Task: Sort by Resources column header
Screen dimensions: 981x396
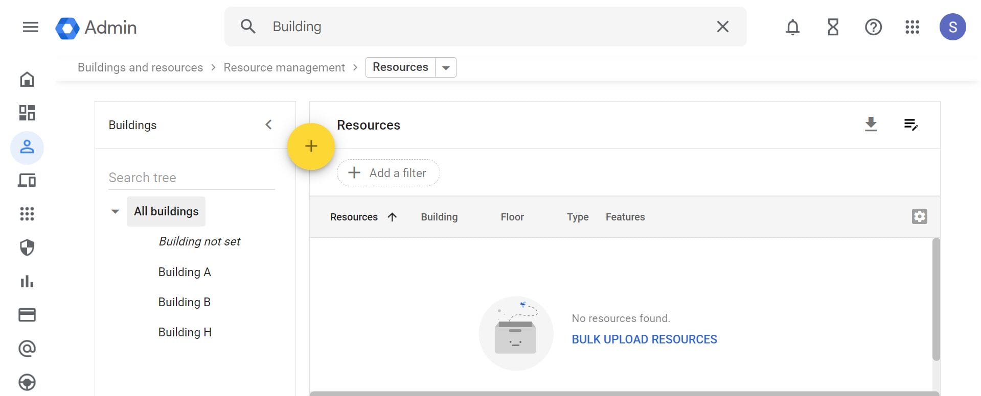Action: [x=354, y=217]
